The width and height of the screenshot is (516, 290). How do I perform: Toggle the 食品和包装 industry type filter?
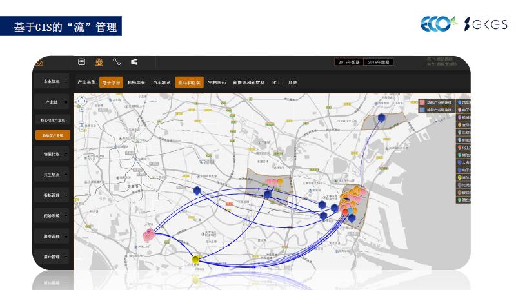click(x=189, y=82)
